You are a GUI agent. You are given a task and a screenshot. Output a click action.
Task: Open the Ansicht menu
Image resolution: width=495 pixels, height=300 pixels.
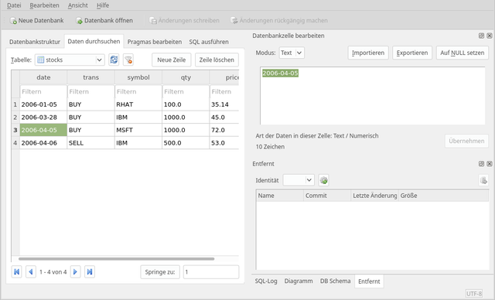77,5
